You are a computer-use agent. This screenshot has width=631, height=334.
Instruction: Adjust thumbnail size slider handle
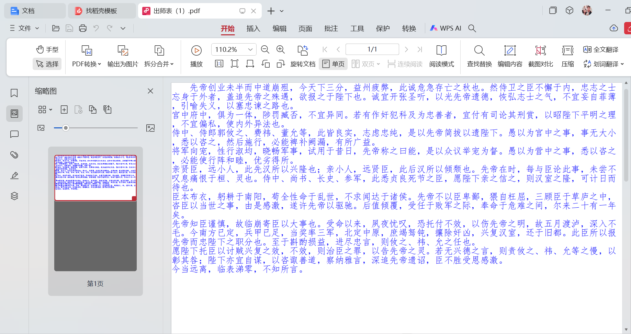pos(66,128)
